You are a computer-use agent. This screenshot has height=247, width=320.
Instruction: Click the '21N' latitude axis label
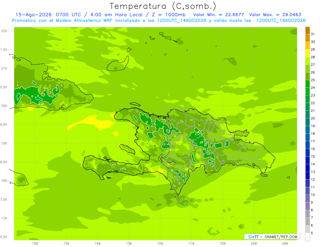tap(4, 68)
